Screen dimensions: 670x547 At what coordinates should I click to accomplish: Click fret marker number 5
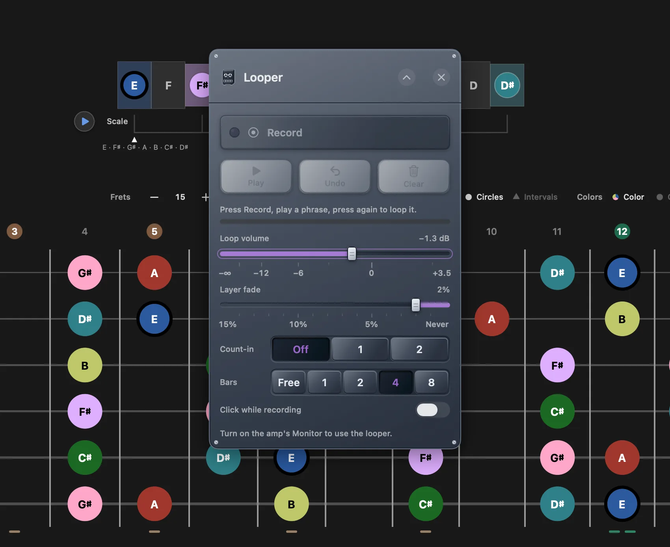click(x=154, y=231)
